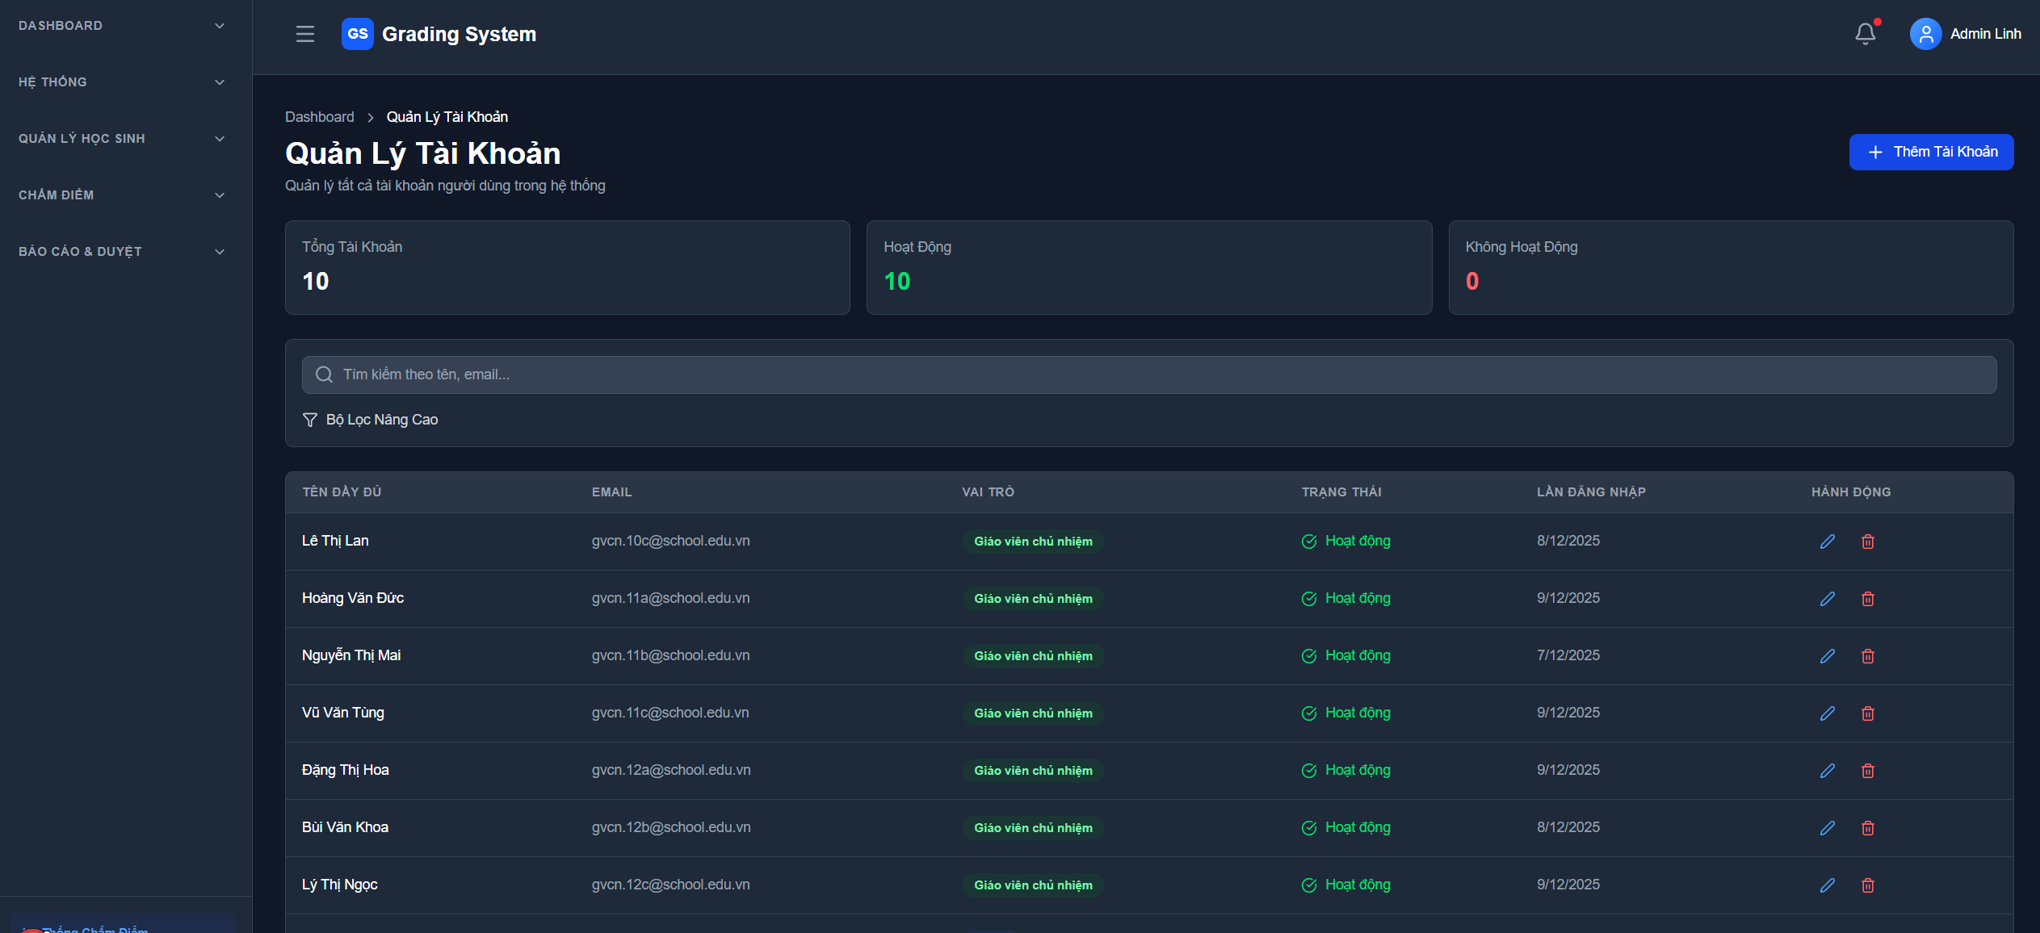
Task: Expand the Hệ Thống sidebar section
Action: (x=121, y=82)
